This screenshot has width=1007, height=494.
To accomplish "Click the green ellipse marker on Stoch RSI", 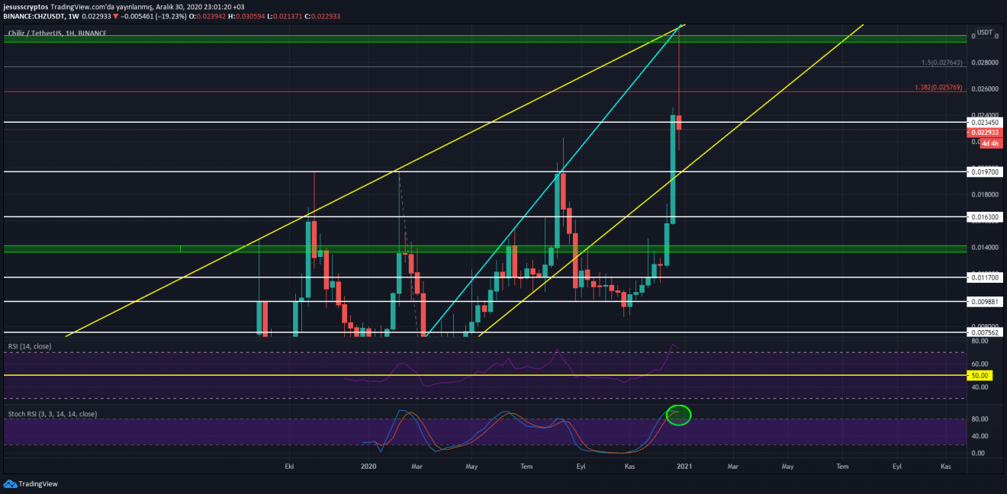I will tap(678, 415).
